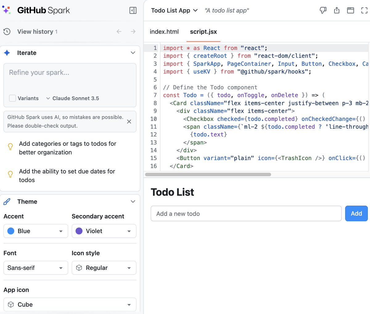Image resolution: width=370 pixels, height=314 pixels.
Task: Click the Todo List preview heading
Action: [x=172, y=192]
